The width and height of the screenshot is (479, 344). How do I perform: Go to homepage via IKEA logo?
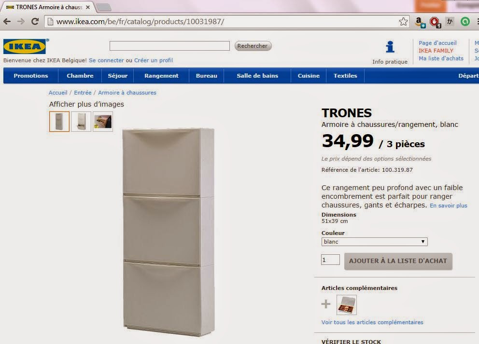coord(25,46)
